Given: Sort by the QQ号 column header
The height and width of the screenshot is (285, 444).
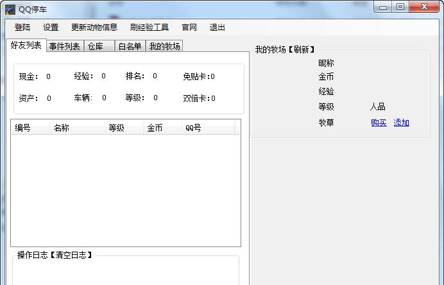Looking at the screenshot, I should click(208, 128).
